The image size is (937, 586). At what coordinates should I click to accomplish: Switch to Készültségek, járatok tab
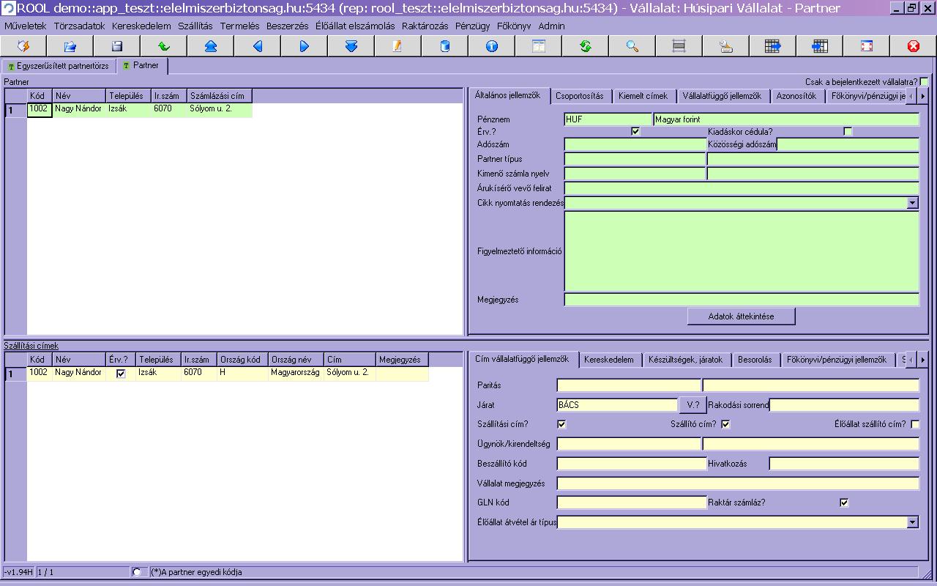[x=686, y=360]
